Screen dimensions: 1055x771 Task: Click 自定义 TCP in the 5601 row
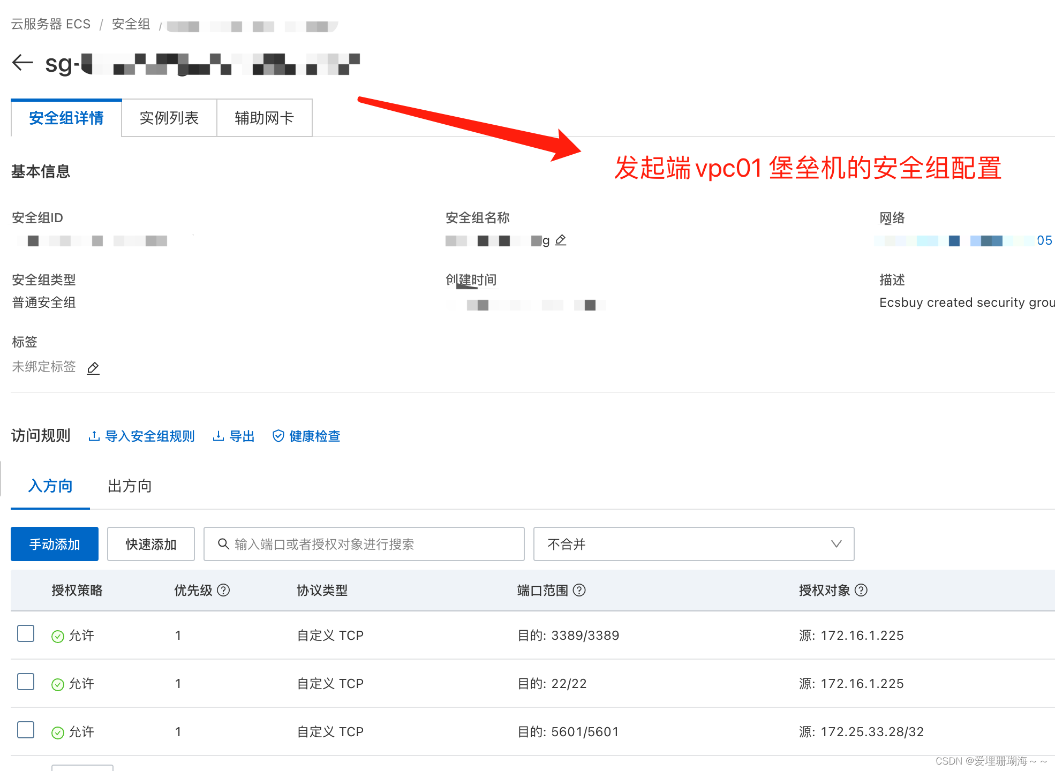coord(330,732)
